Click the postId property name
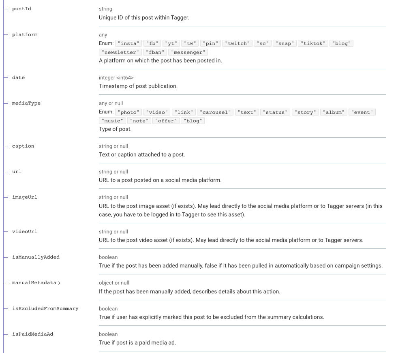This screenshot has height=353, width=398. [21, 9]
